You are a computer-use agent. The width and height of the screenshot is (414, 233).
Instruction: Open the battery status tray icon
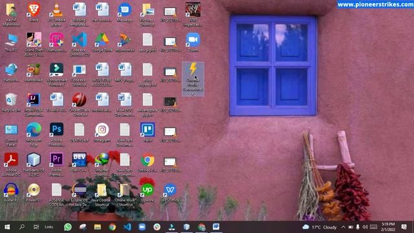[x=351, y=227]
